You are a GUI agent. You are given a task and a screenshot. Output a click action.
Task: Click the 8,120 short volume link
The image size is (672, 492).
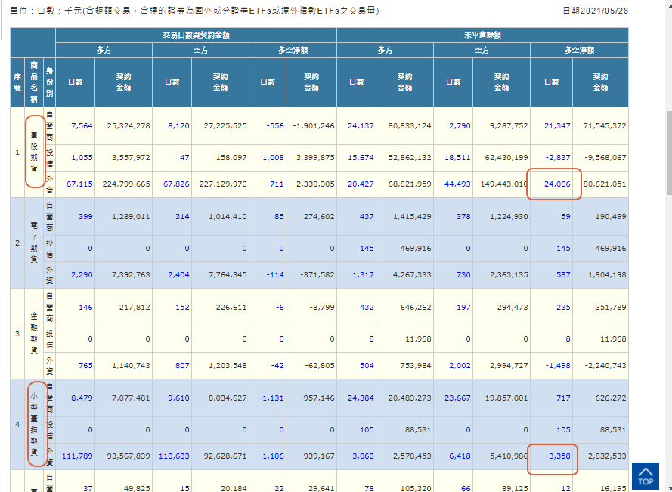pyautogui.click(x=178, y=125)
